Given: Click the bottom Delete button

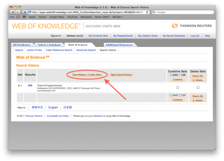Looking at the screenshot, I should 198,101.
